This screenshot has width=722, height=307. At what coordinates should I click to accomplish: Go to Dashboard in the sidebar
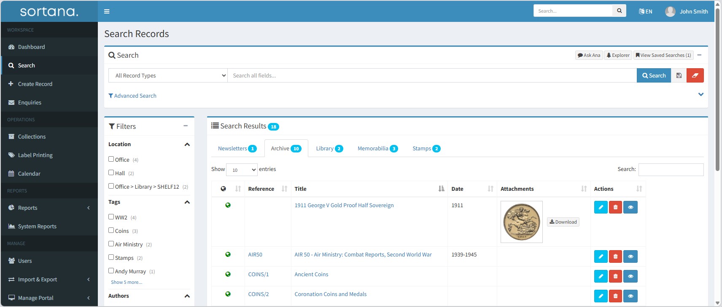click(49, 47)
